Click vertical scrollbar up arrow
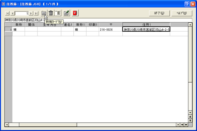Viewport: 197px width, 131px height. (x=190, y=25)
